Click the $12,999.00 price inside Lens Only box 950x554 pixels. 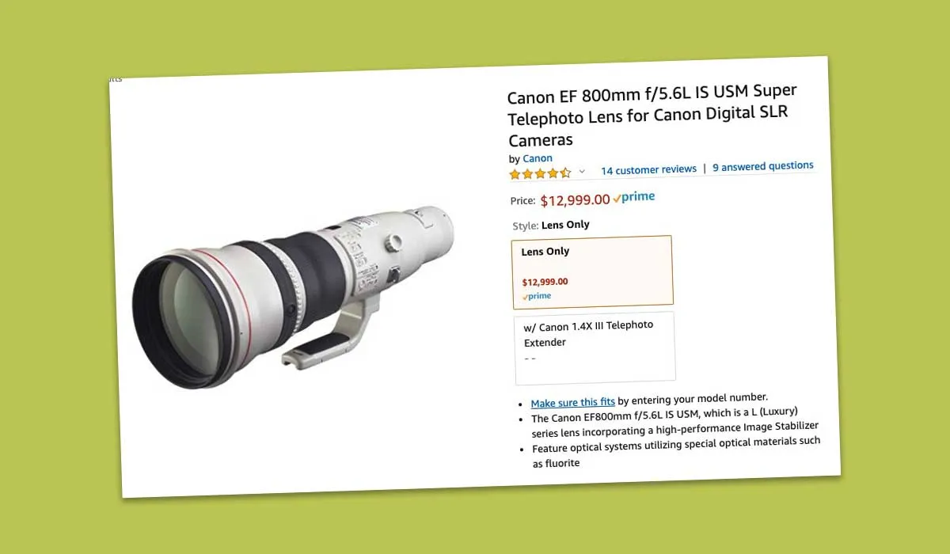pos(545,282)
